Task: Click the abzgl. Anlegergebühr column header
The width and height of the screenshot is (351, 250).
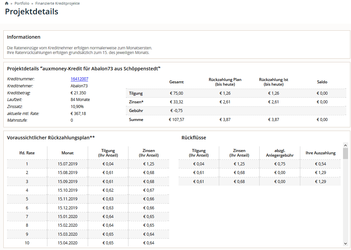Action: pyautogui.click(x=280, y=153)
